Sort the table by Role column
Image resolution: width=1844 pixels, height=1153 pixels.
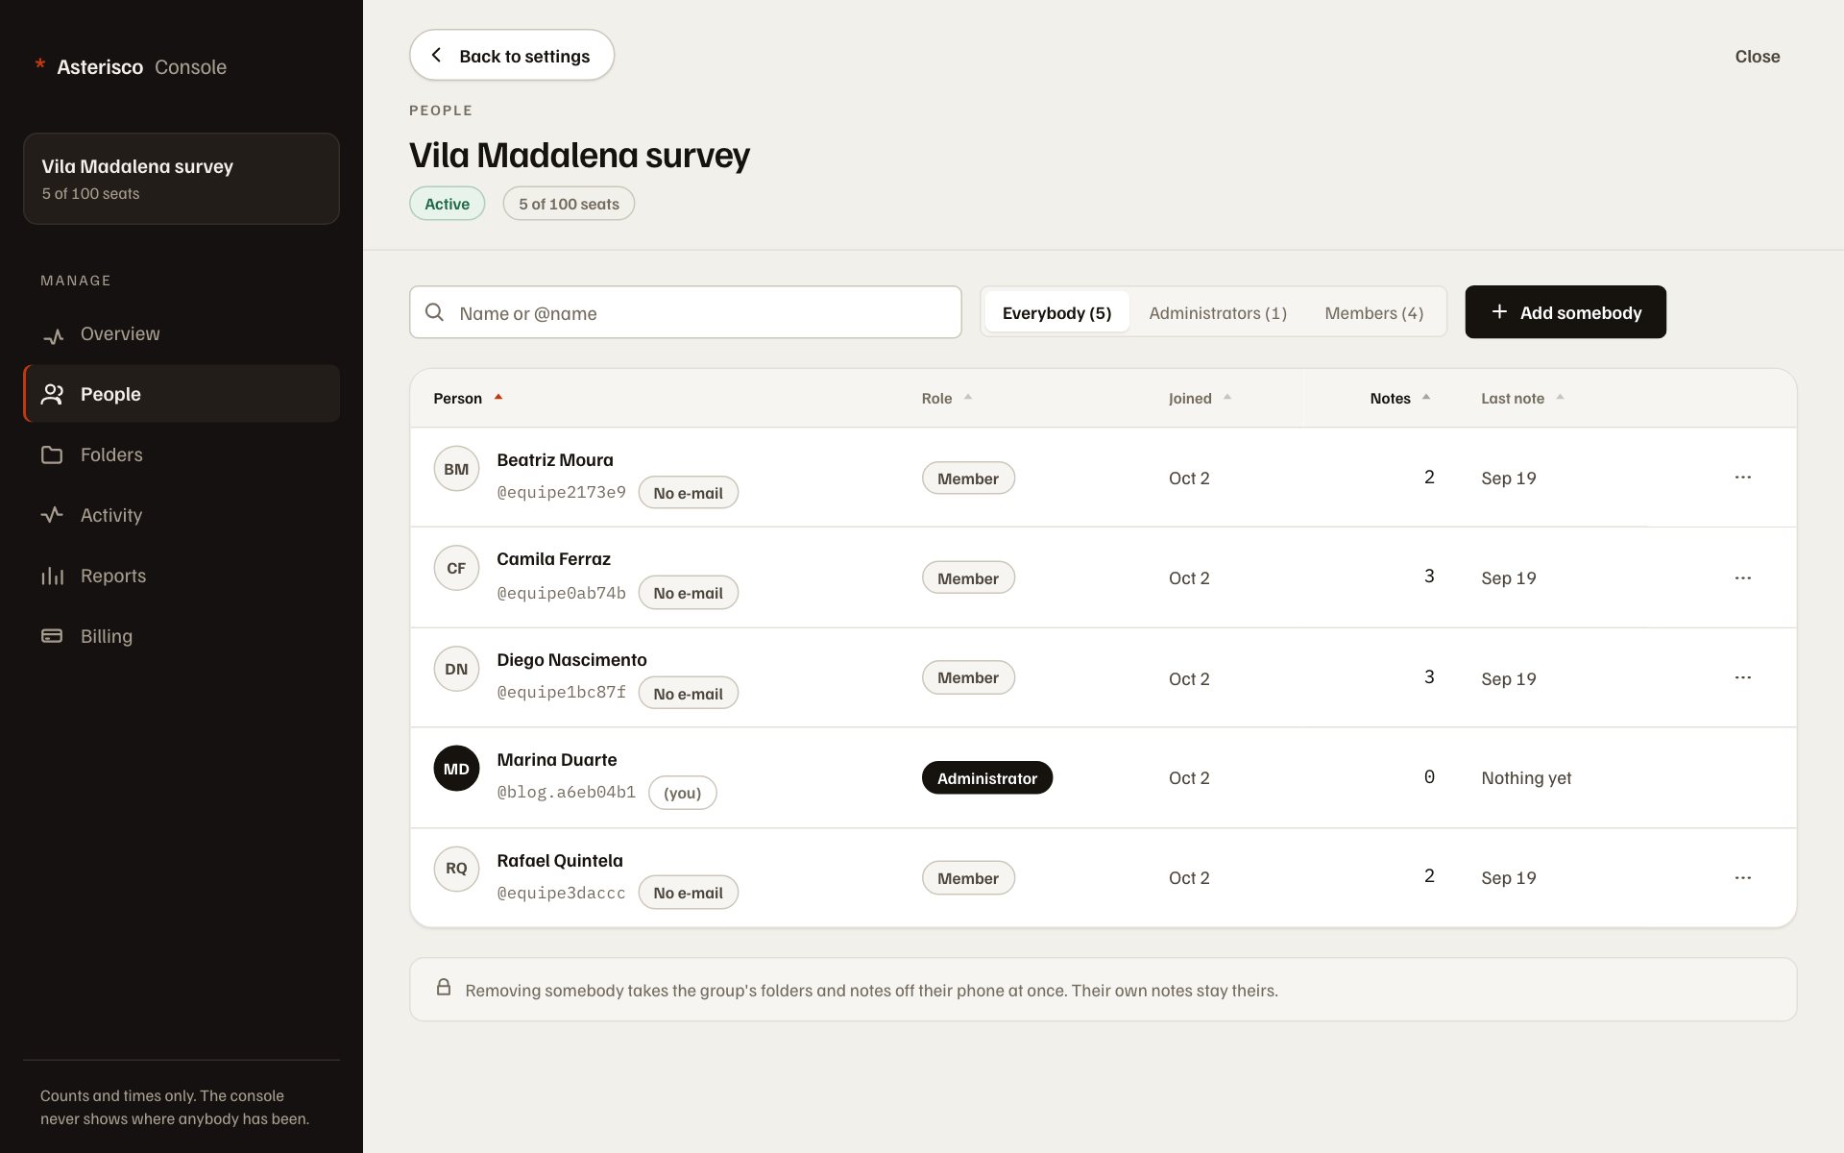(947, 398)
